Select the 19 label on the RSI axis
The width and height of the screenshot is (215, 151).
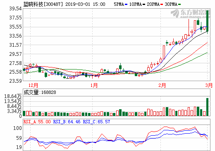pos(19,147)
